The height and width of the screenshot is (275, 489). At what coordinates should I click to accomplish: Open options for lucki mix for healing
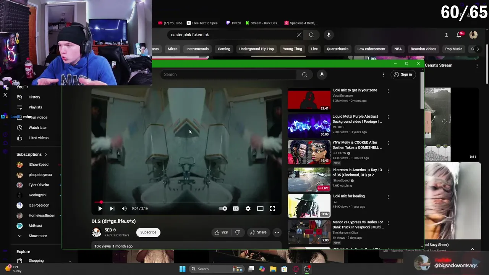pyautogui.click(x=388, y=197)
